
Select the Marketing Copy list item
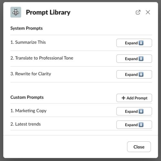coord(28,111)
